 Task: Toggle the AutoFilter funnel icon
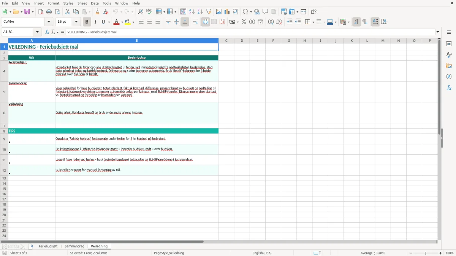click(209, 12)
